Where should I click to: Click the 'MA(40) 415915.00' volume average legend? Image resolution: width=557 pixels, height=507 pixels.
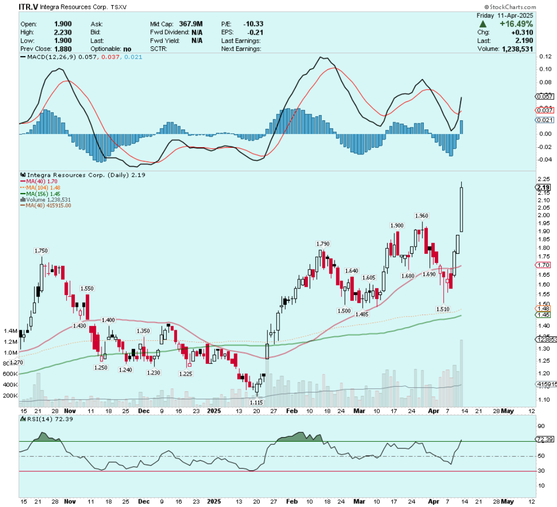click(x=48, y=206)
